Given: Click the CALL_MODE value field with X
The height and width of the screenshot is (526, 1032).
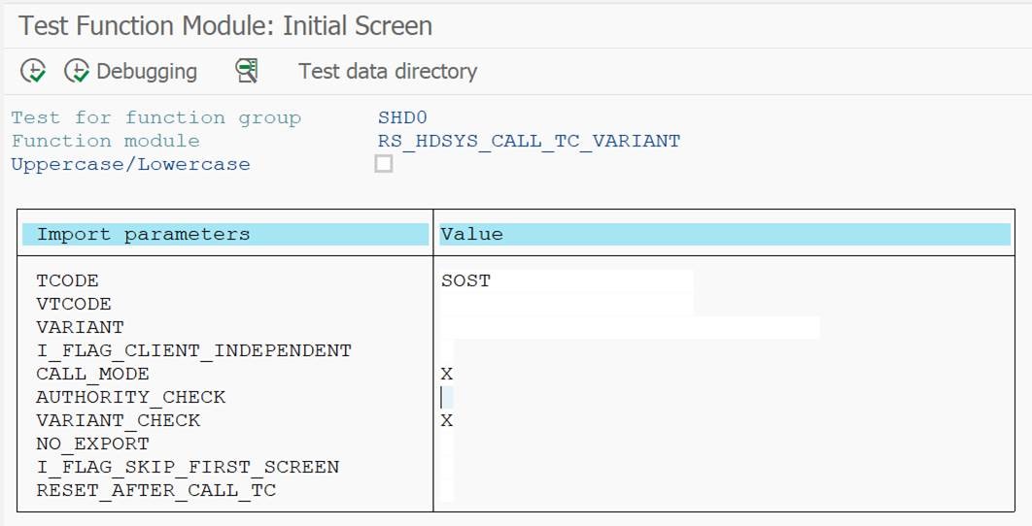Looking at the screenshot, I should [447, 374].
